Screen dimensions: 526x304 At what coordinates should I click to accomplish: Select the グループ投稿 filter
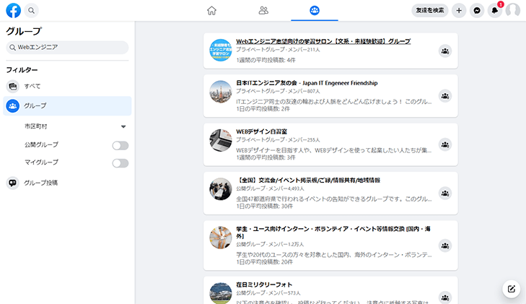click(40, 183)
